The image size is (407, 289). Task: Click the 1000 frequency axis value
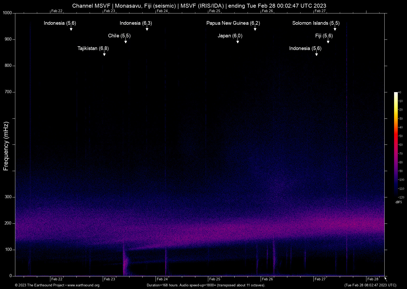[x=7, y=13]
